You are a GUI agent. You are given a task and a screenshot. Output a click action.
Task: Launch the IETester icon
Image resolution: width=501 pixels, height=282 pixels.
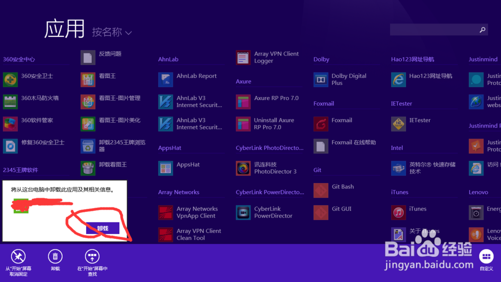[x=398, y=124]
